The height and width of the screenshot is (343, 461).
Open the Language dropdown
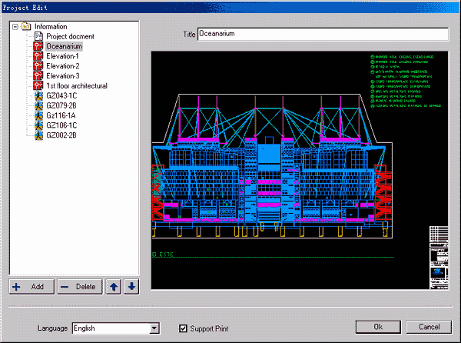click(x=154, y=328)
